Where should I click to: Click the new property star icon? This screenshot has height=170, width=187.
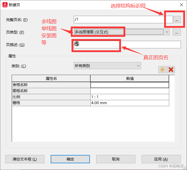162,70
